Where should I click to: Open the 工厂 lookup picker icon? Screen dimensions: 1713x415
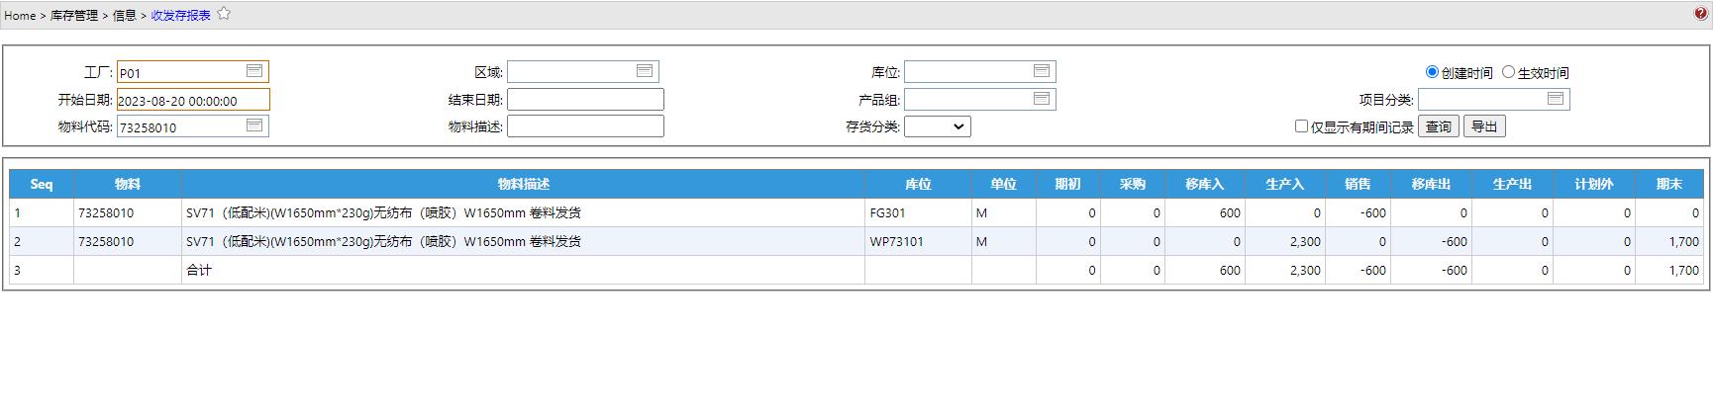[254, 71]
